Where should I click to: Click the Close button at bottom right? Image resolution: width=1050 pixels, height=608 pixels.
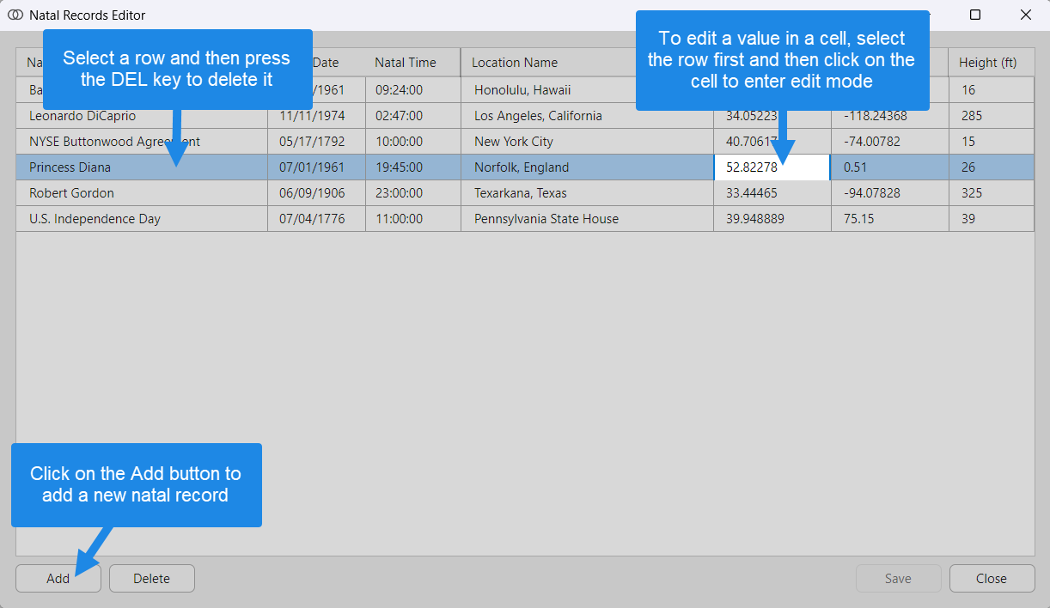point(991,578)
